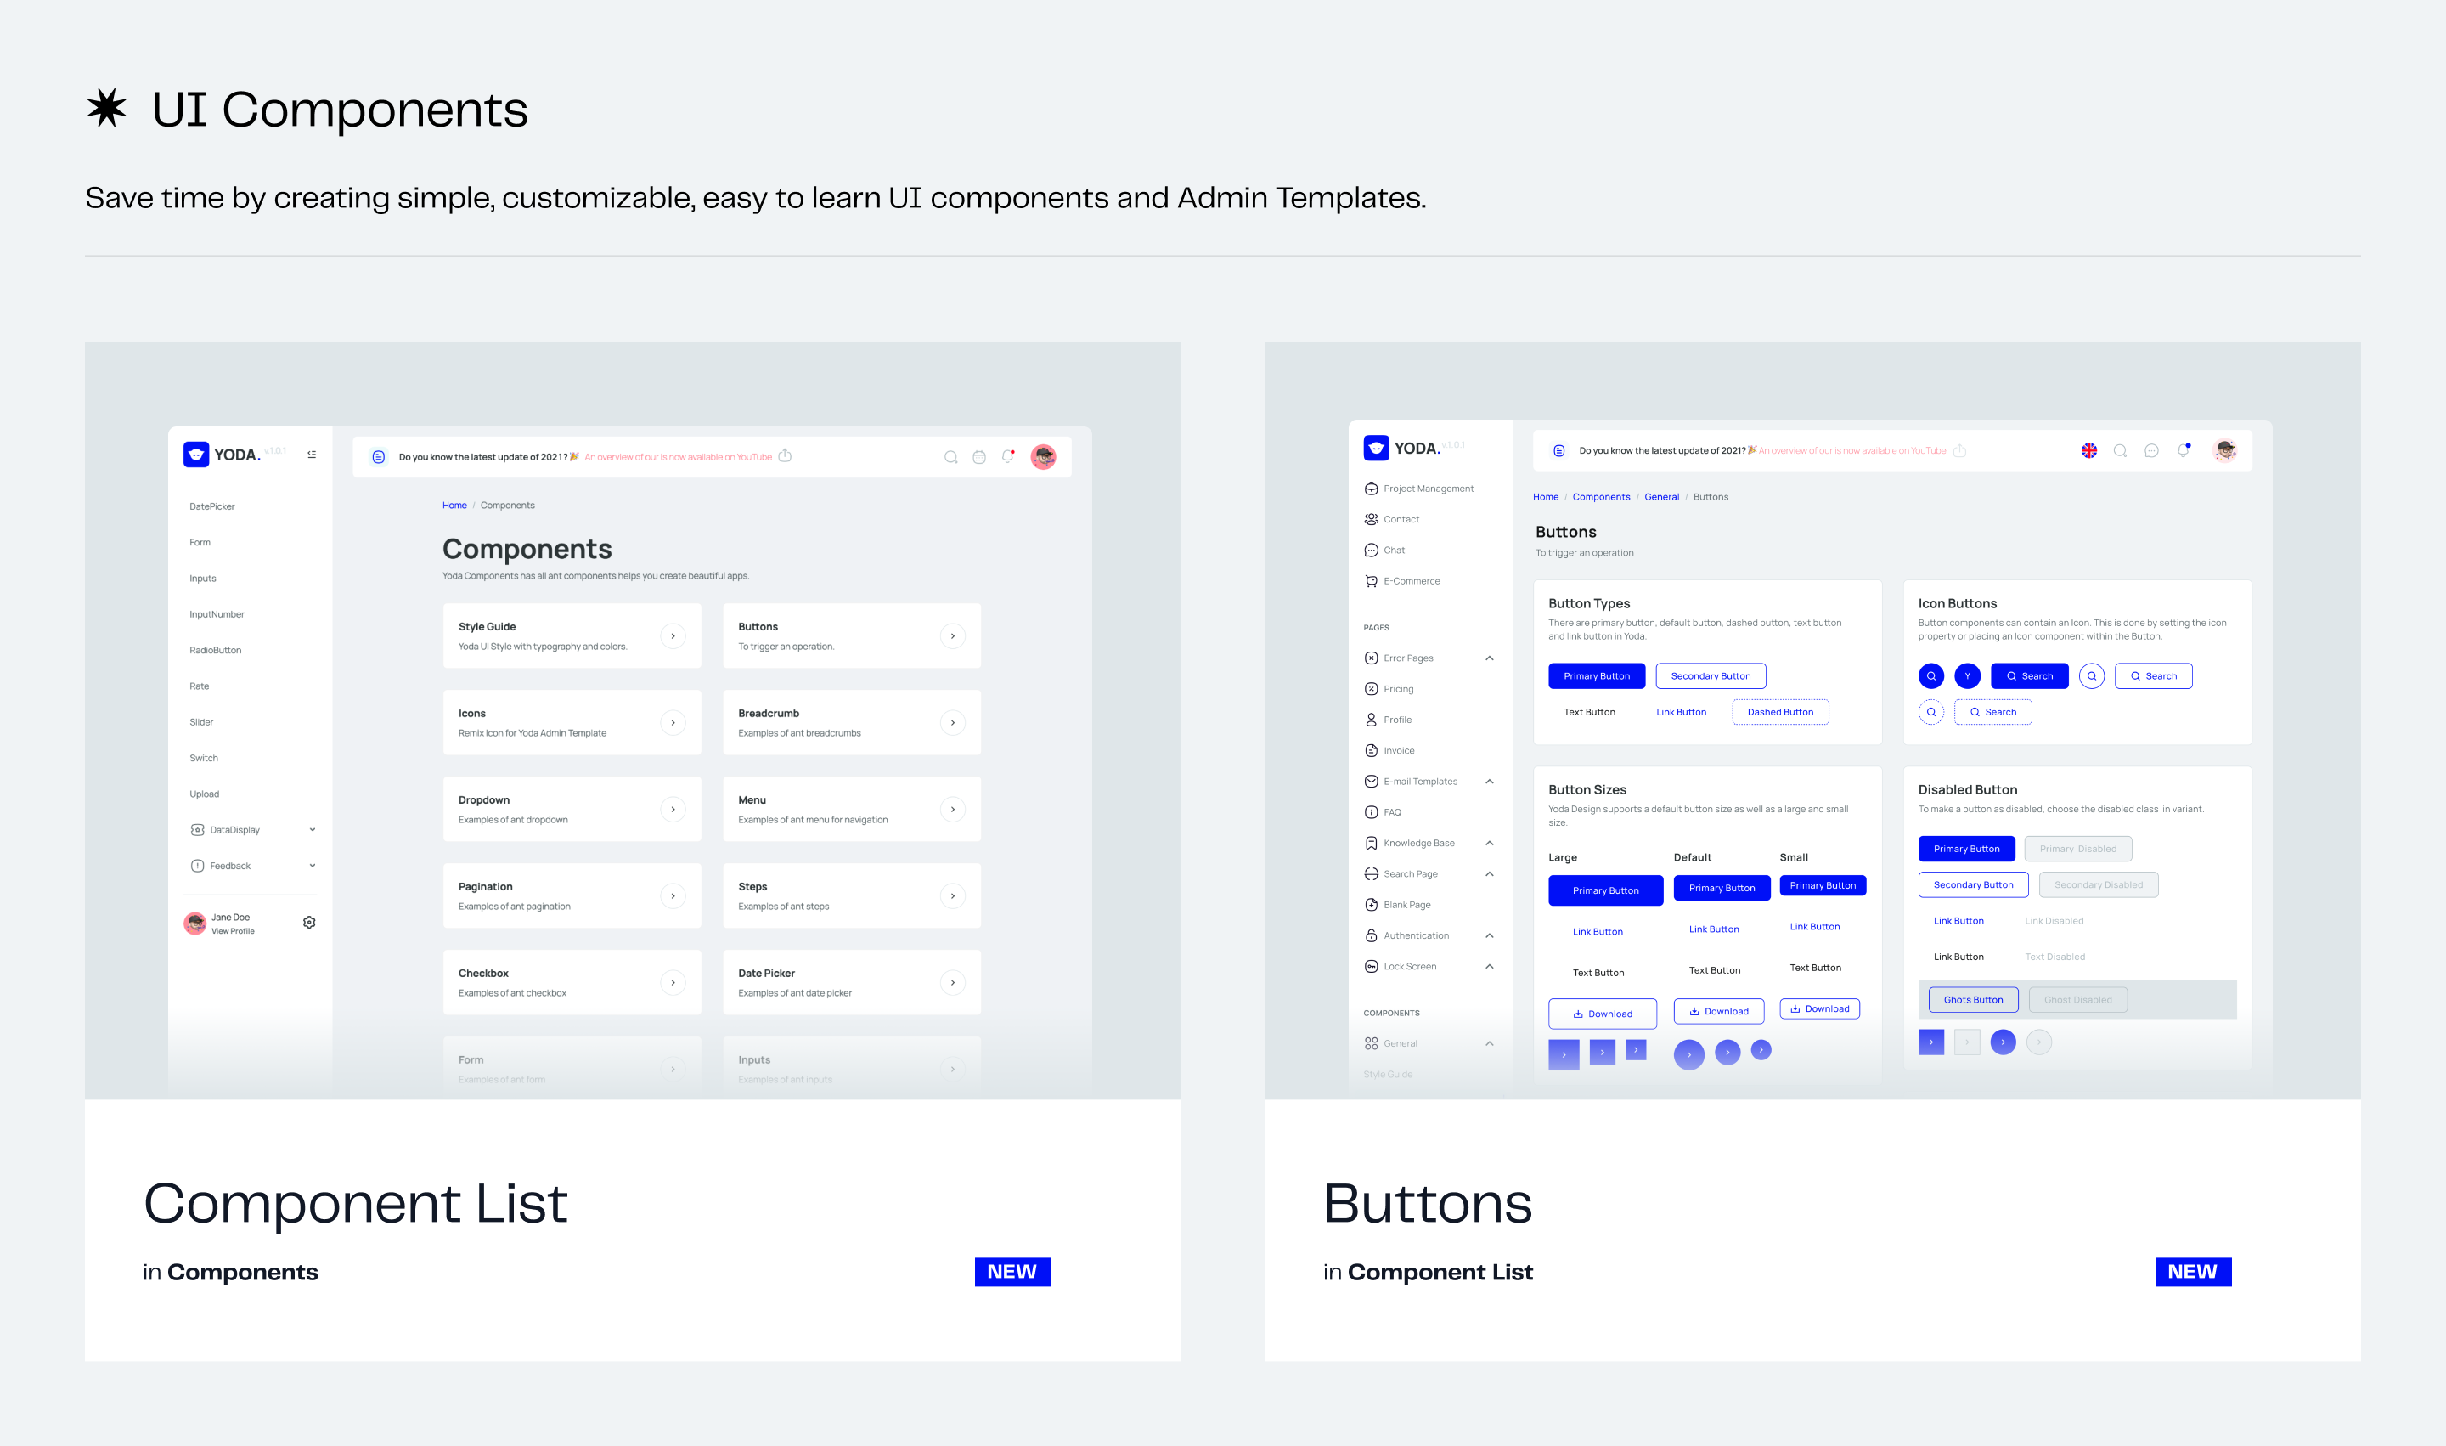Viewport: 2446px width, 1446px height.
Task: Click arrow icon on Style Guide card
Action: pos(672,636)
